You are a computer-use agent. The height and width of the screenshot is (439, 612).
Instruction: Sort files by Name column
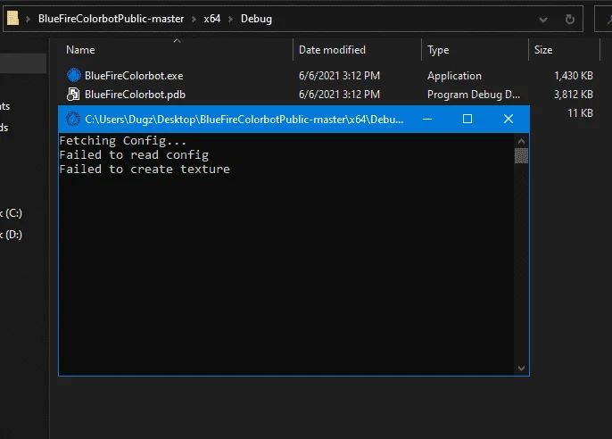tap(80, 50)
